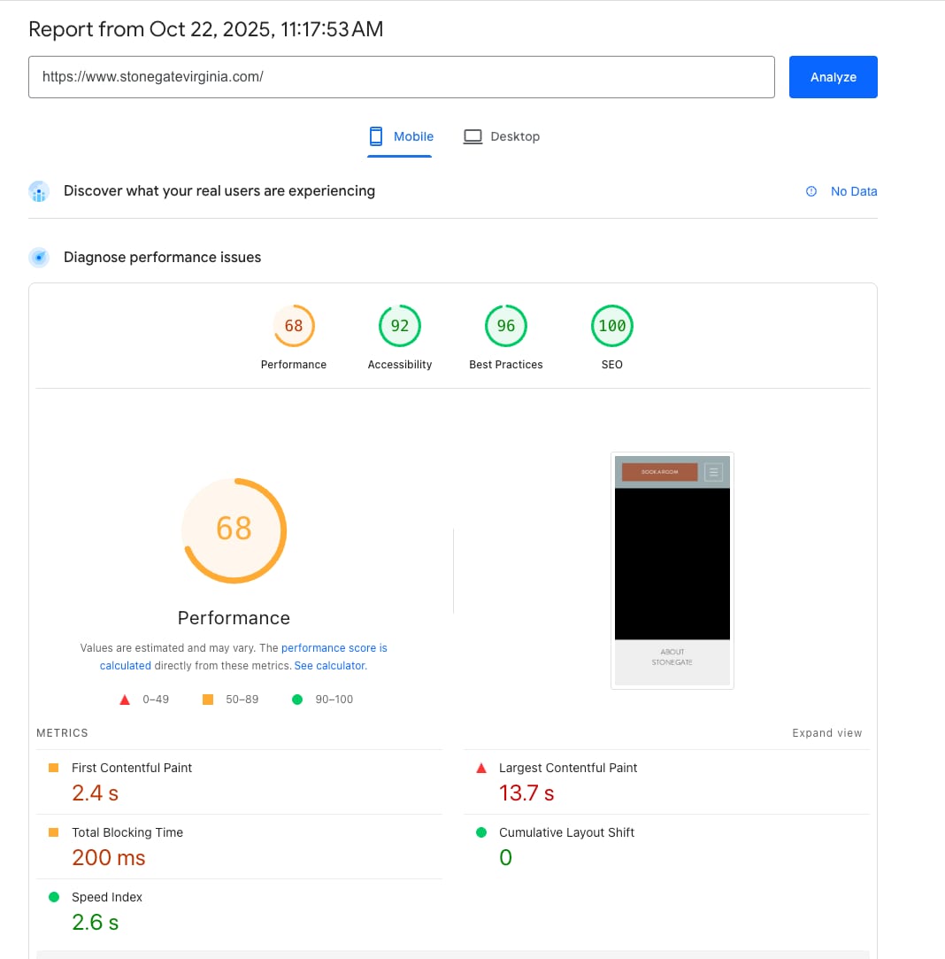Open the Performance score gauge 68
Screen dimensions: 945x959
(x=294, y=326)
